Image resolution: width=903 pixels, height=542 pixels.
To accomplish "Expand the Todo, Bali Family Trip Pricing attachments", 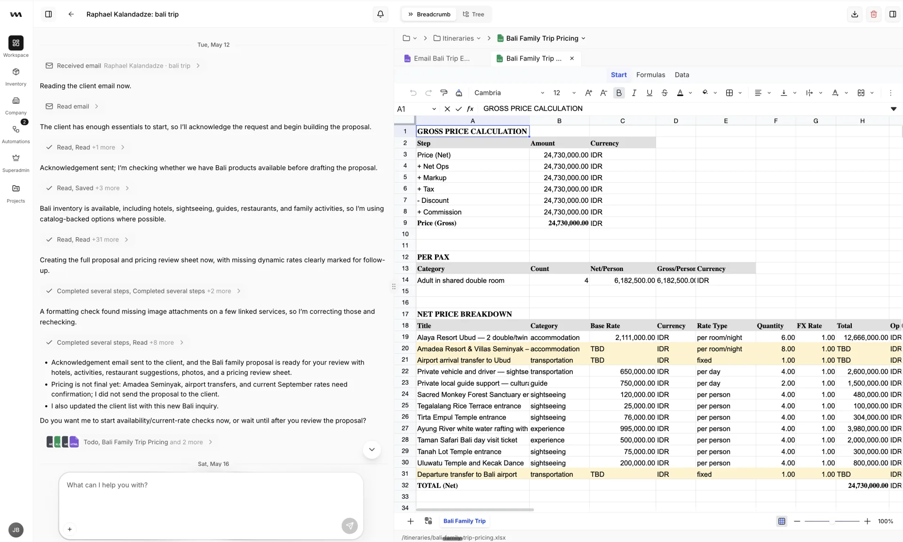I will click(x=129, y=442).
